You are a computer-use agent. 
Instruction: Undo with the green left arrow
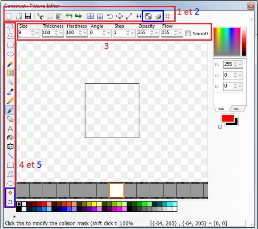69,16
